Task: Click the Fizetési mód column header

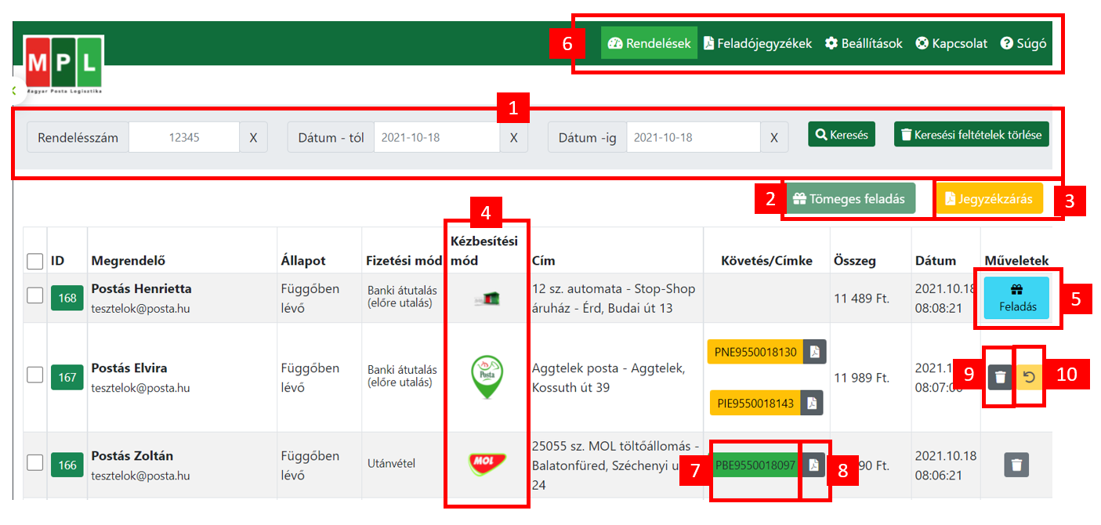Action: (x=404, y=261)
